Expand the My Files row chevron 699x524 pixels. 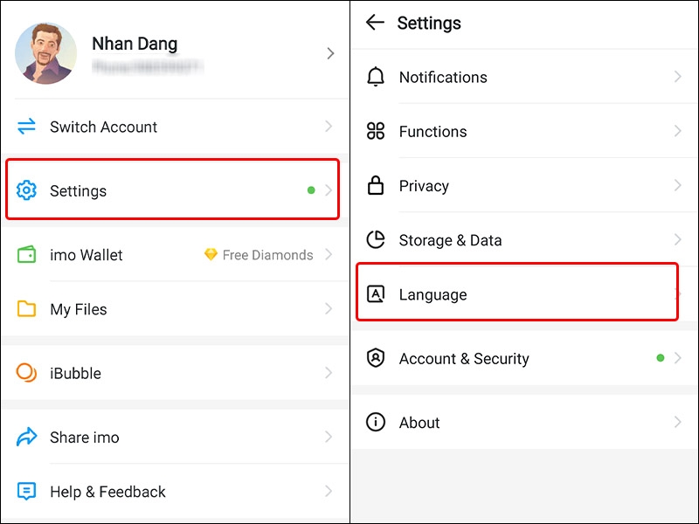(329, 308)
